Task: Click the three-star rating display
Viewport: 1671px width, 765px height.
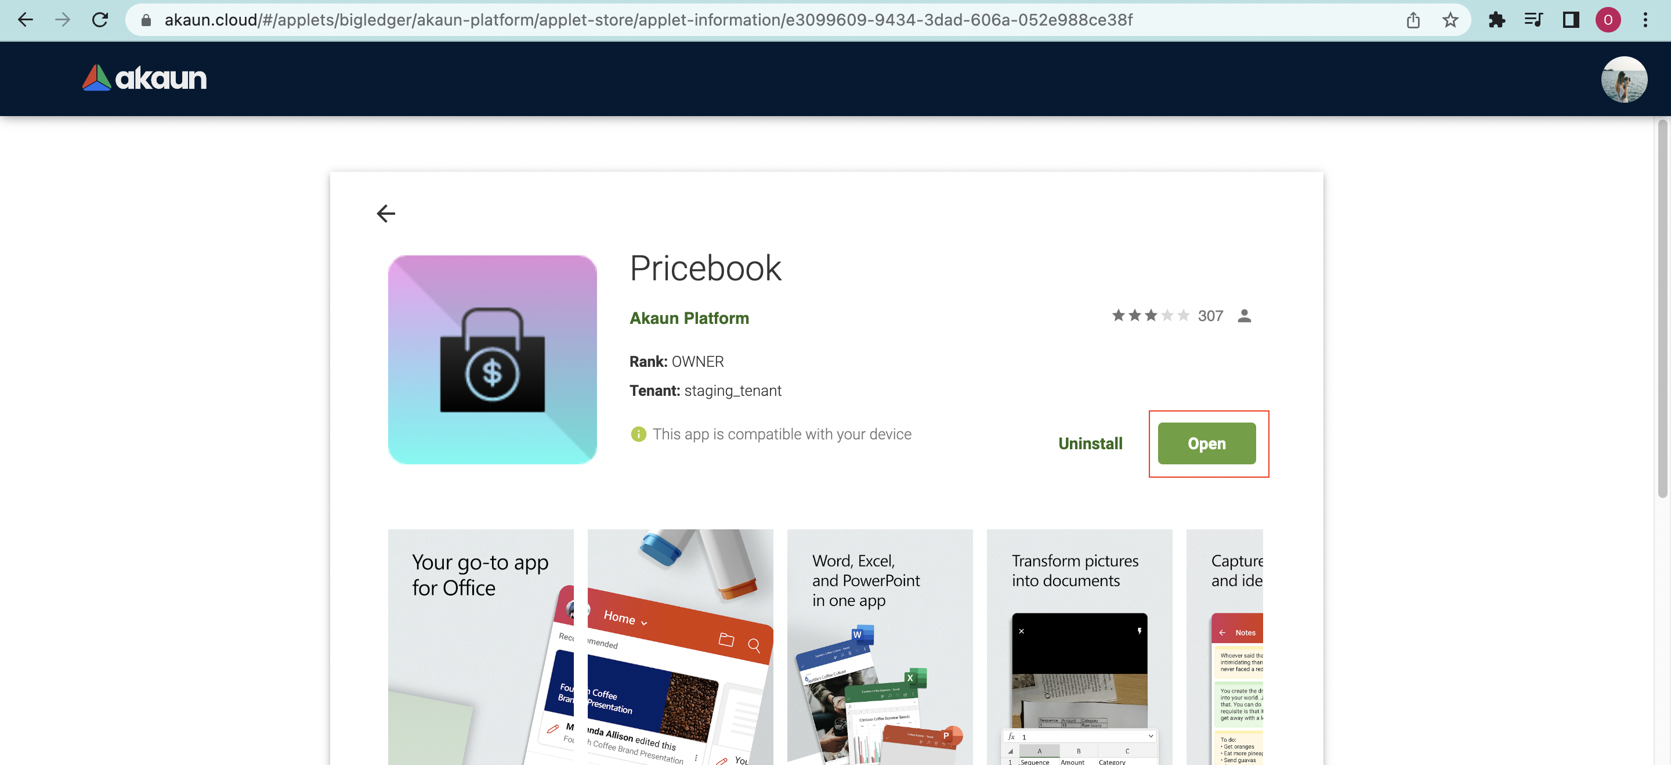Action: click(1150, 315)
